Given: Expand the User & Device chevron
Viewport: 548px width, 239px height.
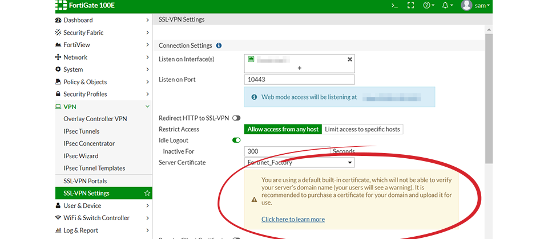Looking at the screenshot, I should tap(147, 205).
